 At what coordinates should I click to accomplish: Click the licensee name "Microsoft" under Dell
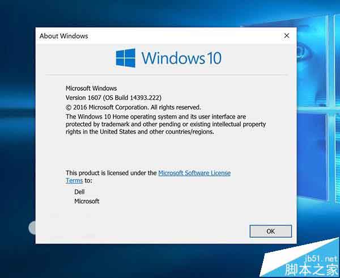(87, 201)
